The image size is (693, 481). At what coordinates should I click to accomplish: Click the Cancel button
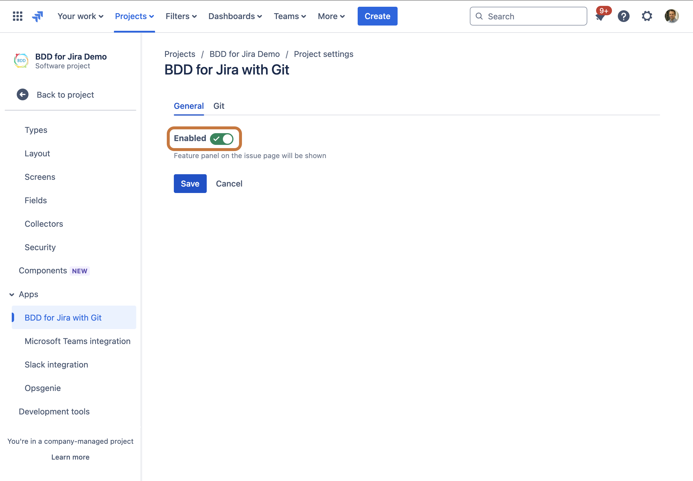coord(229,184)
